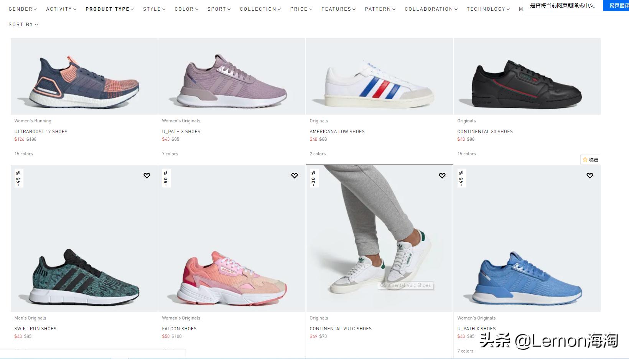
Task: Enable wishlist for Americana Low Shoes
Action: pyautogui.click(x=442, y=48)
